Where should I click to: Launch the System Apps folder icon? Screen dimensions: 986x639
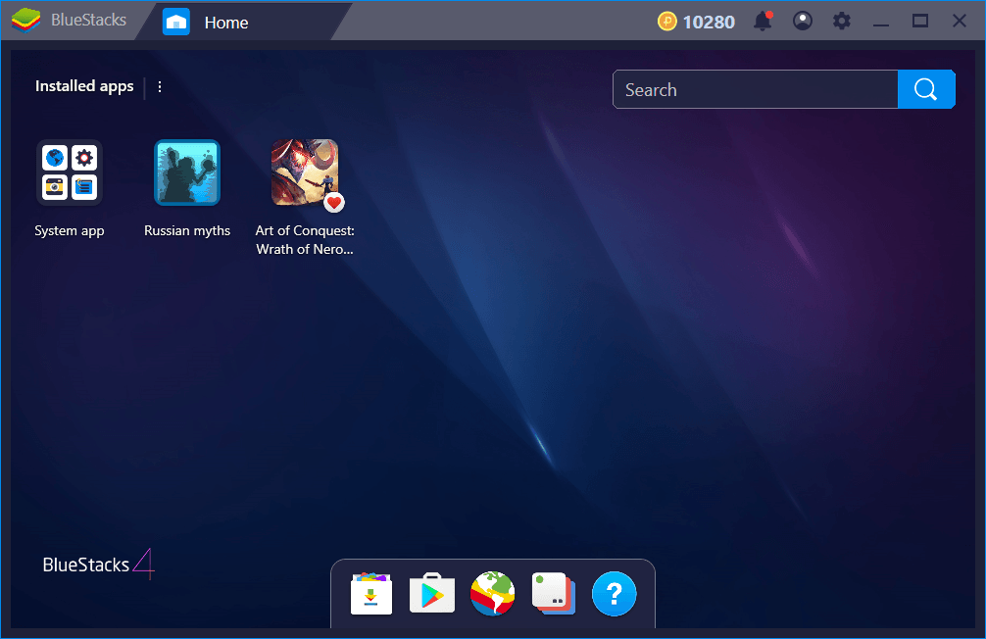(70, 172)
